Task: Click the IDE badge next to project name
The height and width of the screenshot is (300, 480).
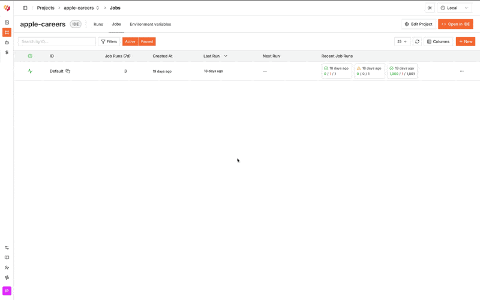Action: [76, 24]
